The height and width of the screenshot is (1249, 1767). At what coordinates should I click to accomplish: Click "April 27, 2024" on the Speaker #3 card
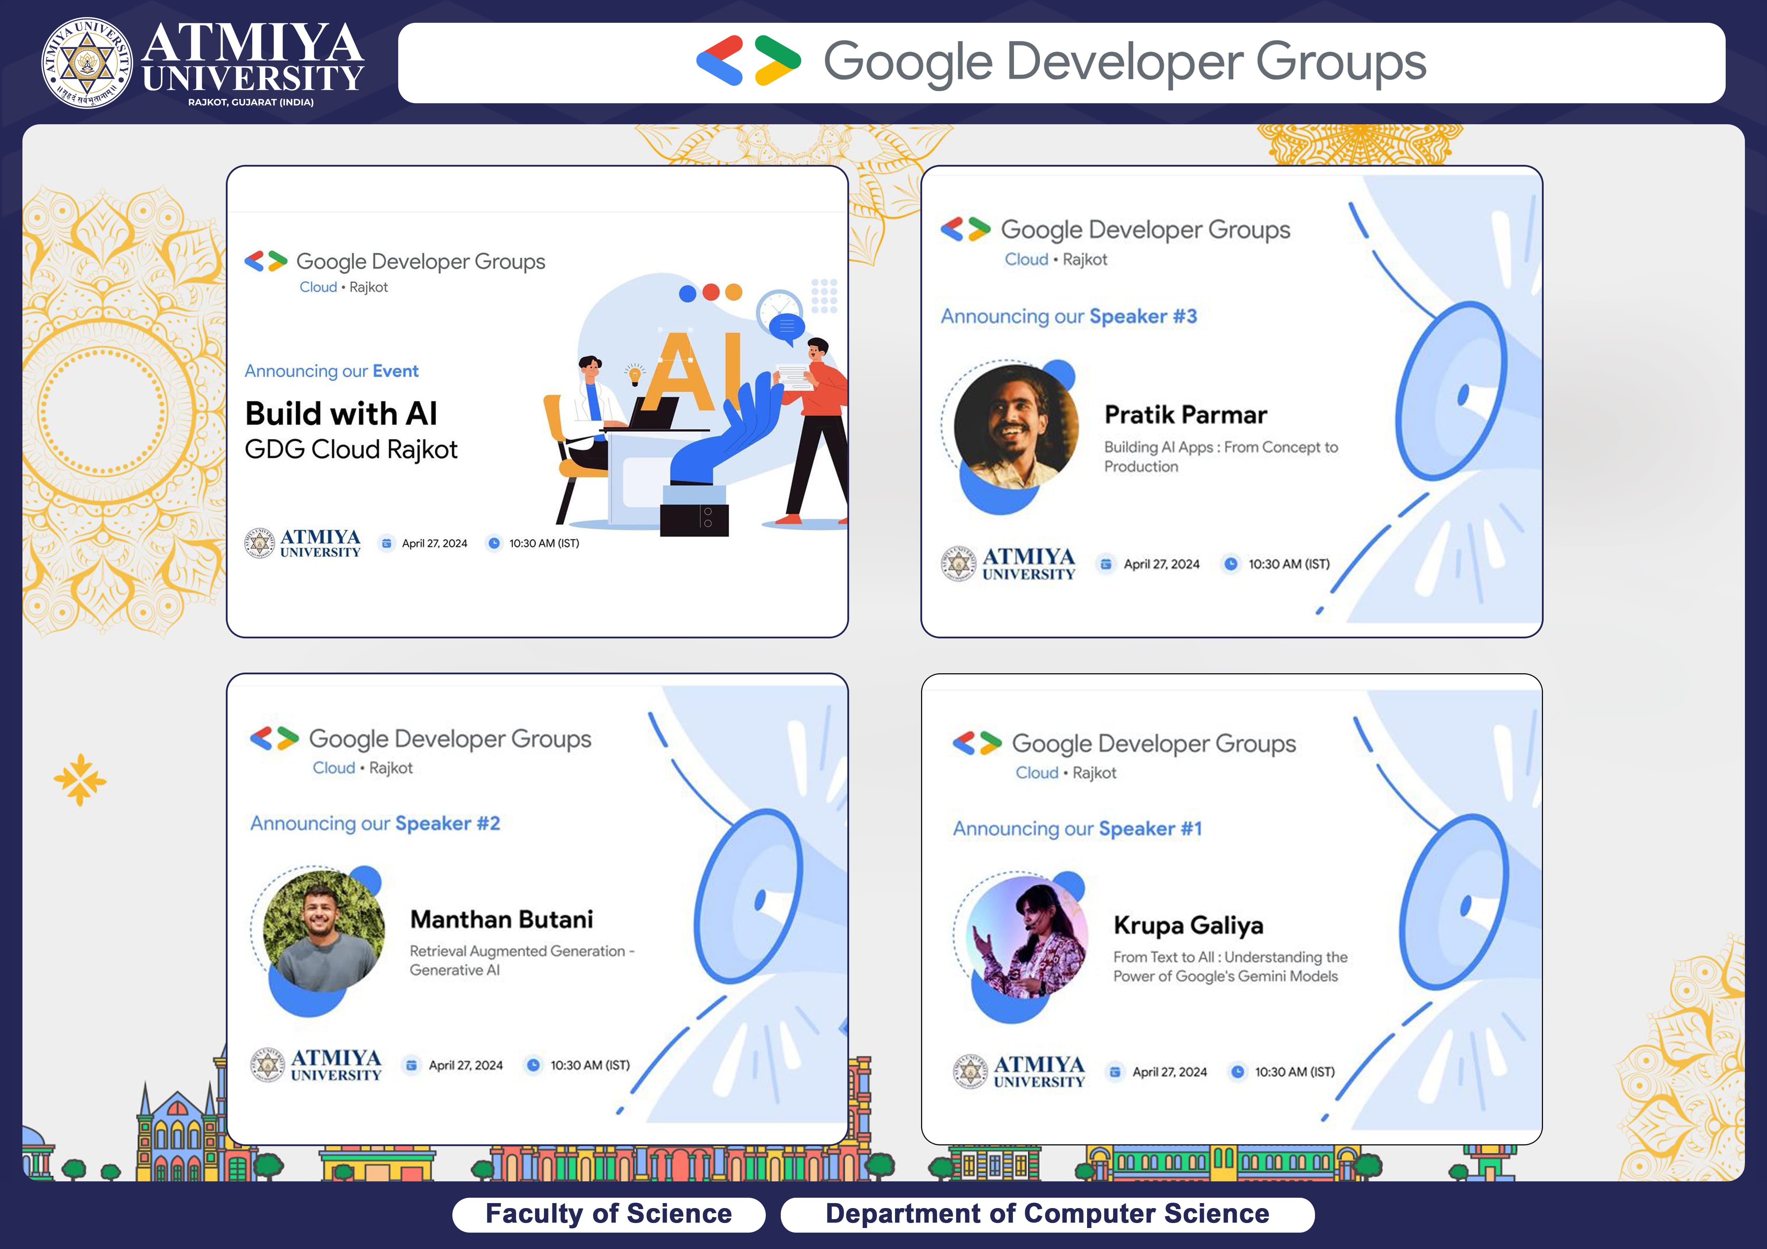tap(1161, 565)
